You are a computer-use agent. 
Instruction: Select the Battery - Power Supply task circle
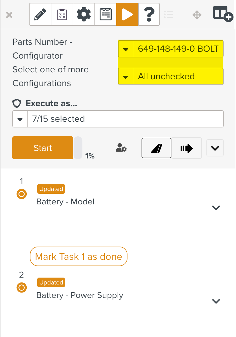[22, 287]
